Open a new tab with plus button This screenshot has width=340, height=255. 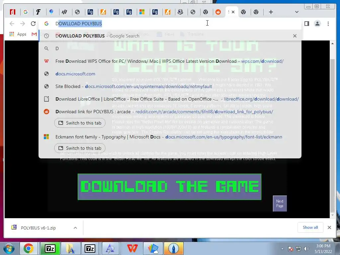(x=271, y=12)
